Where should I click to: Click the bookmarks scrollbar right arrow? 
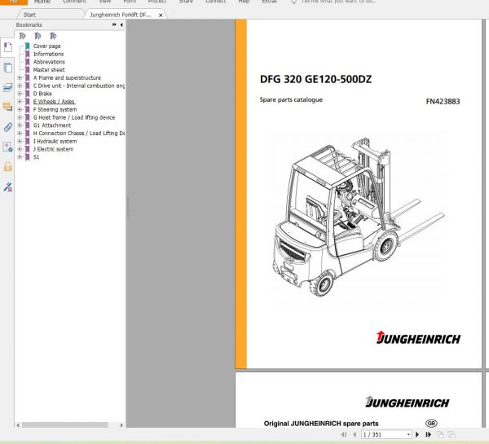coord(121,425)
